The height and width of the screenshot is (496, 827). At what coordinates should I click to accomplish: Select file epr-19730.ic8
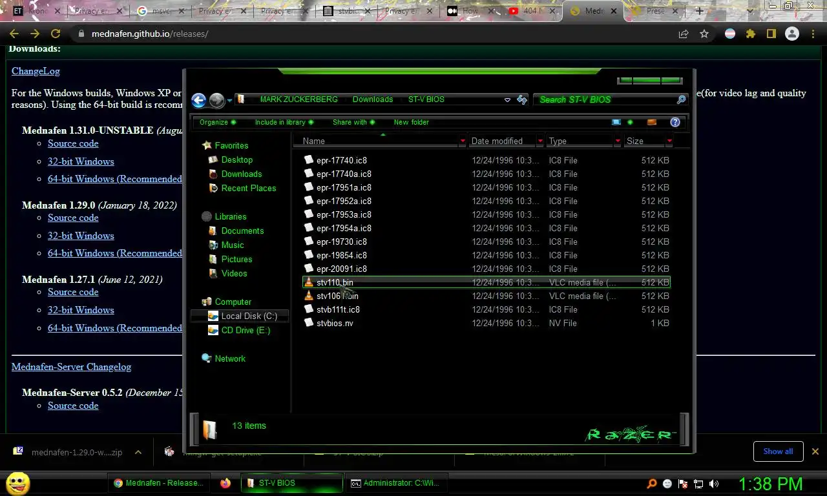[341, 242]
